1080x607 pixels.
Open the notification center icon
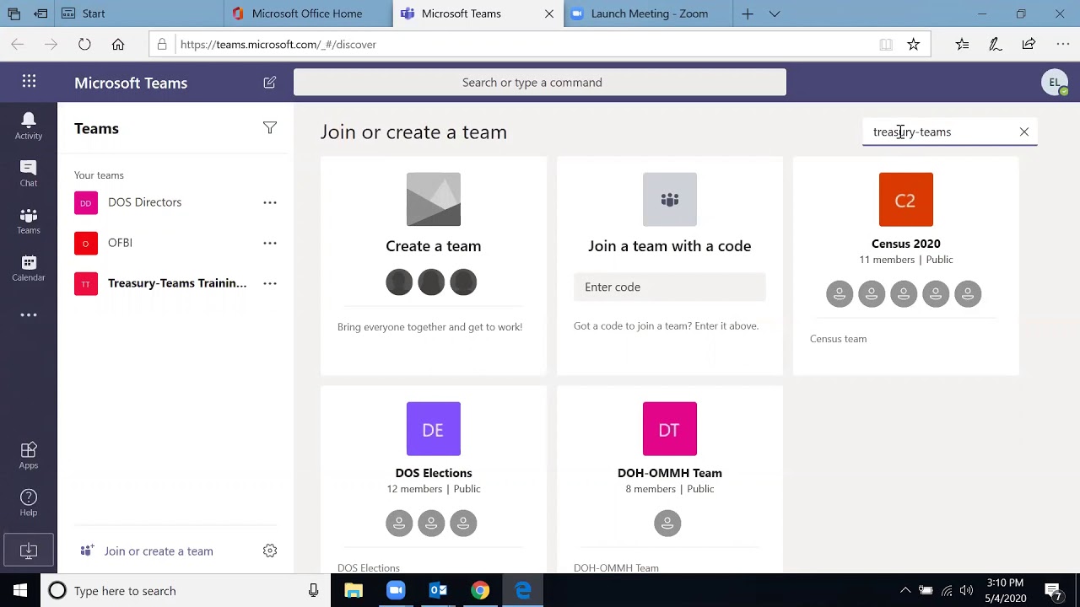click(1053, 591)
